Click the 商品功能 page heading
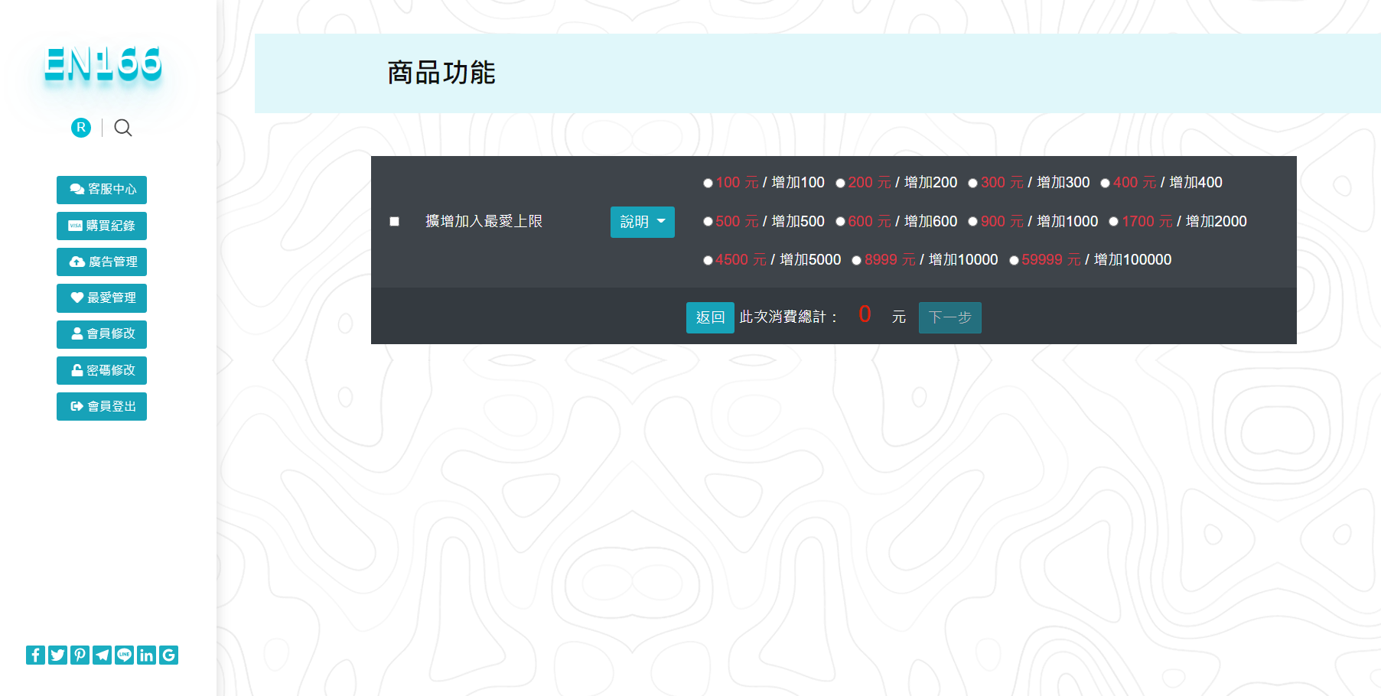The image size is (1381, 696). point(441,73)
